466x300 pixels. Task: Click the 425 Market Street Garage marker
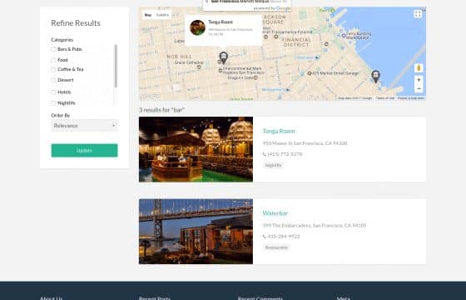point(310,73)
